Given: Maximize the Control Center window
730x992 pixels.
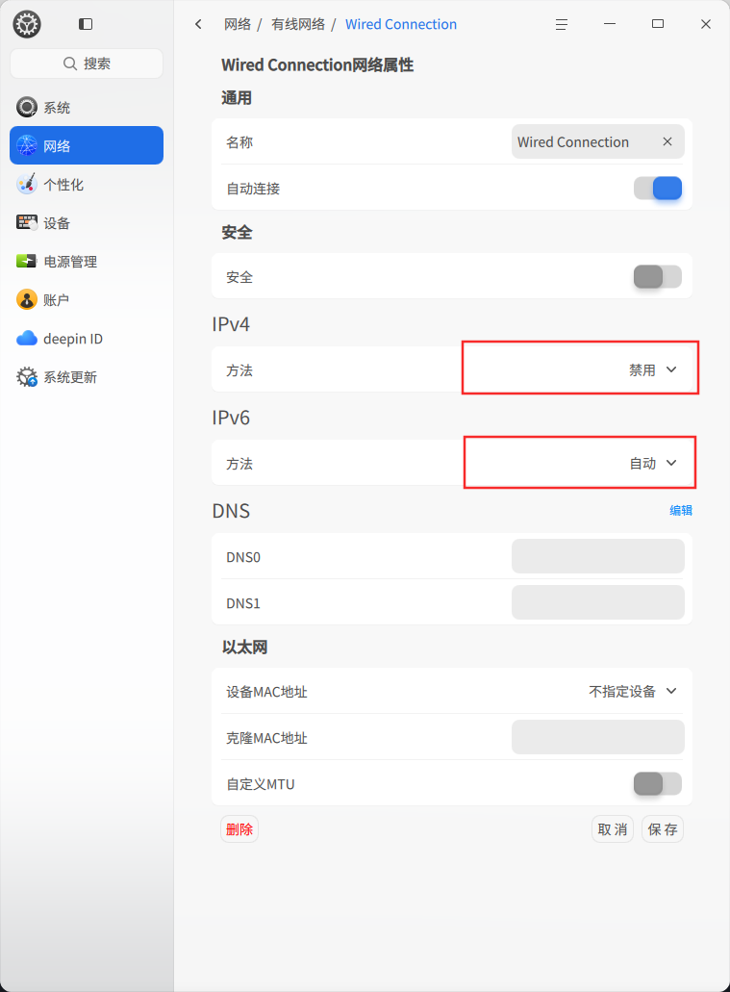Looking at the screenshot, I should 658,24.
